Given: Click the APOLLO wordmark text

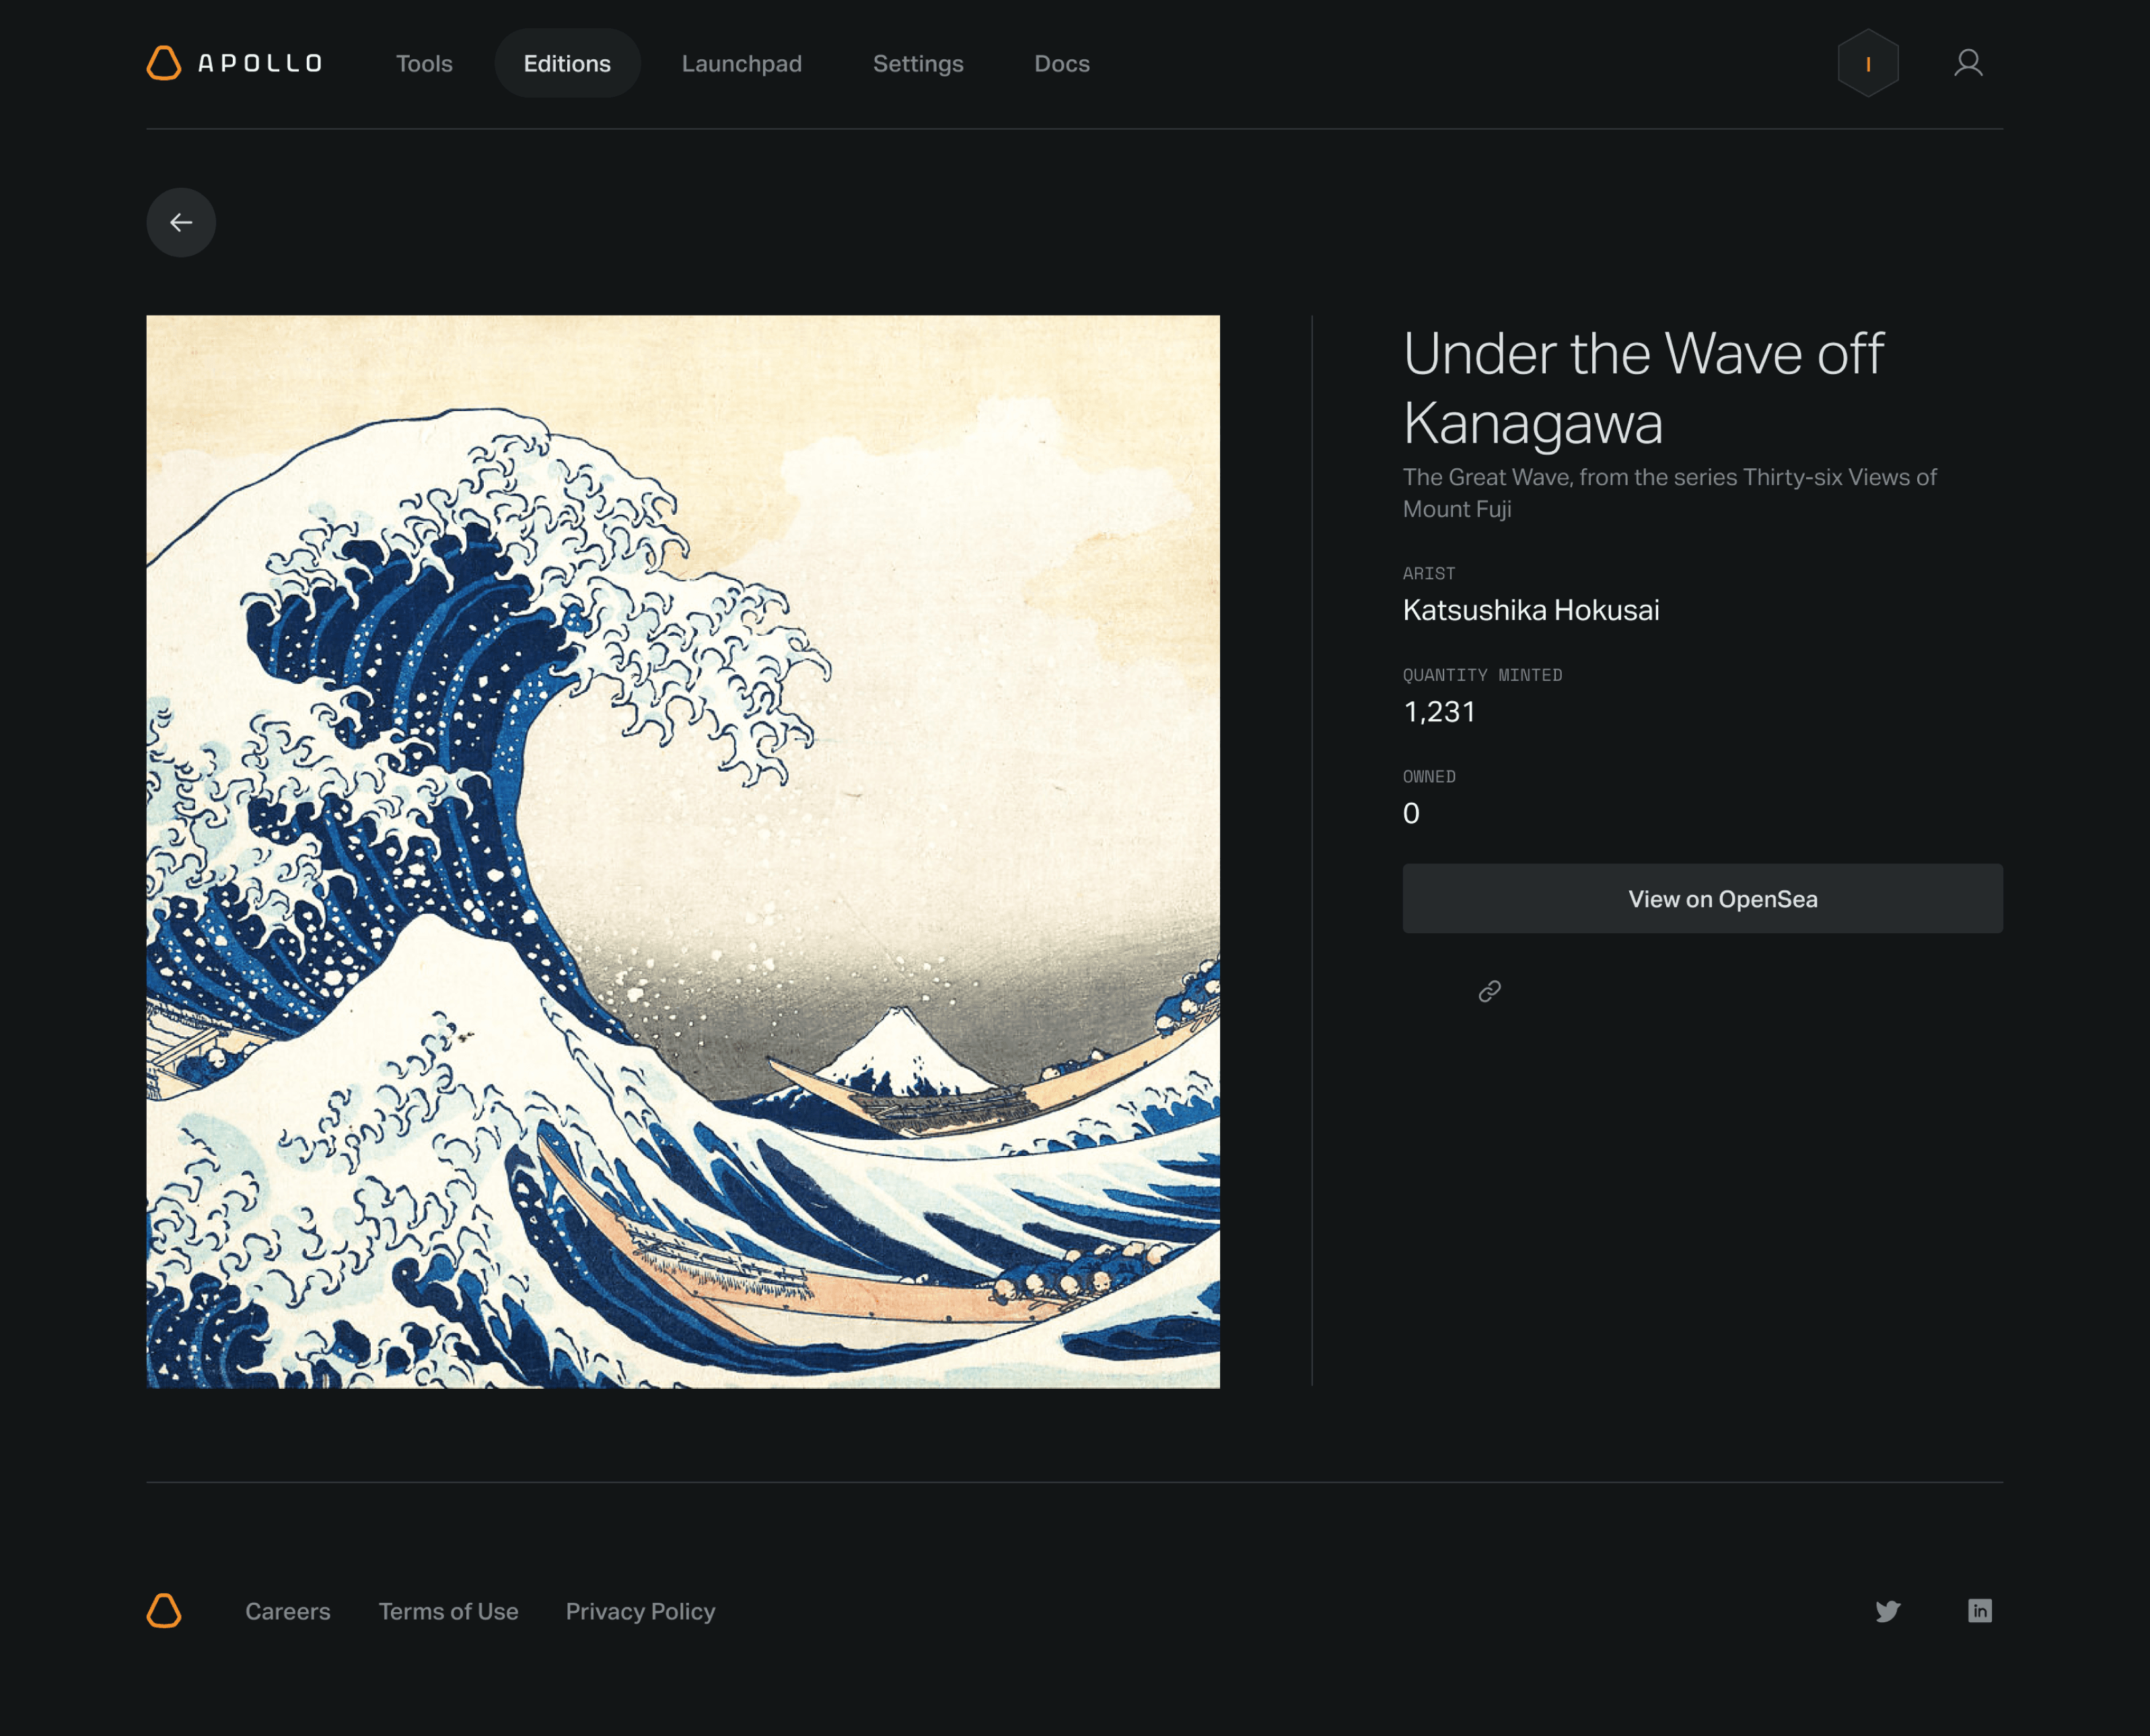Looking at the screenshot, I should 260,63.
